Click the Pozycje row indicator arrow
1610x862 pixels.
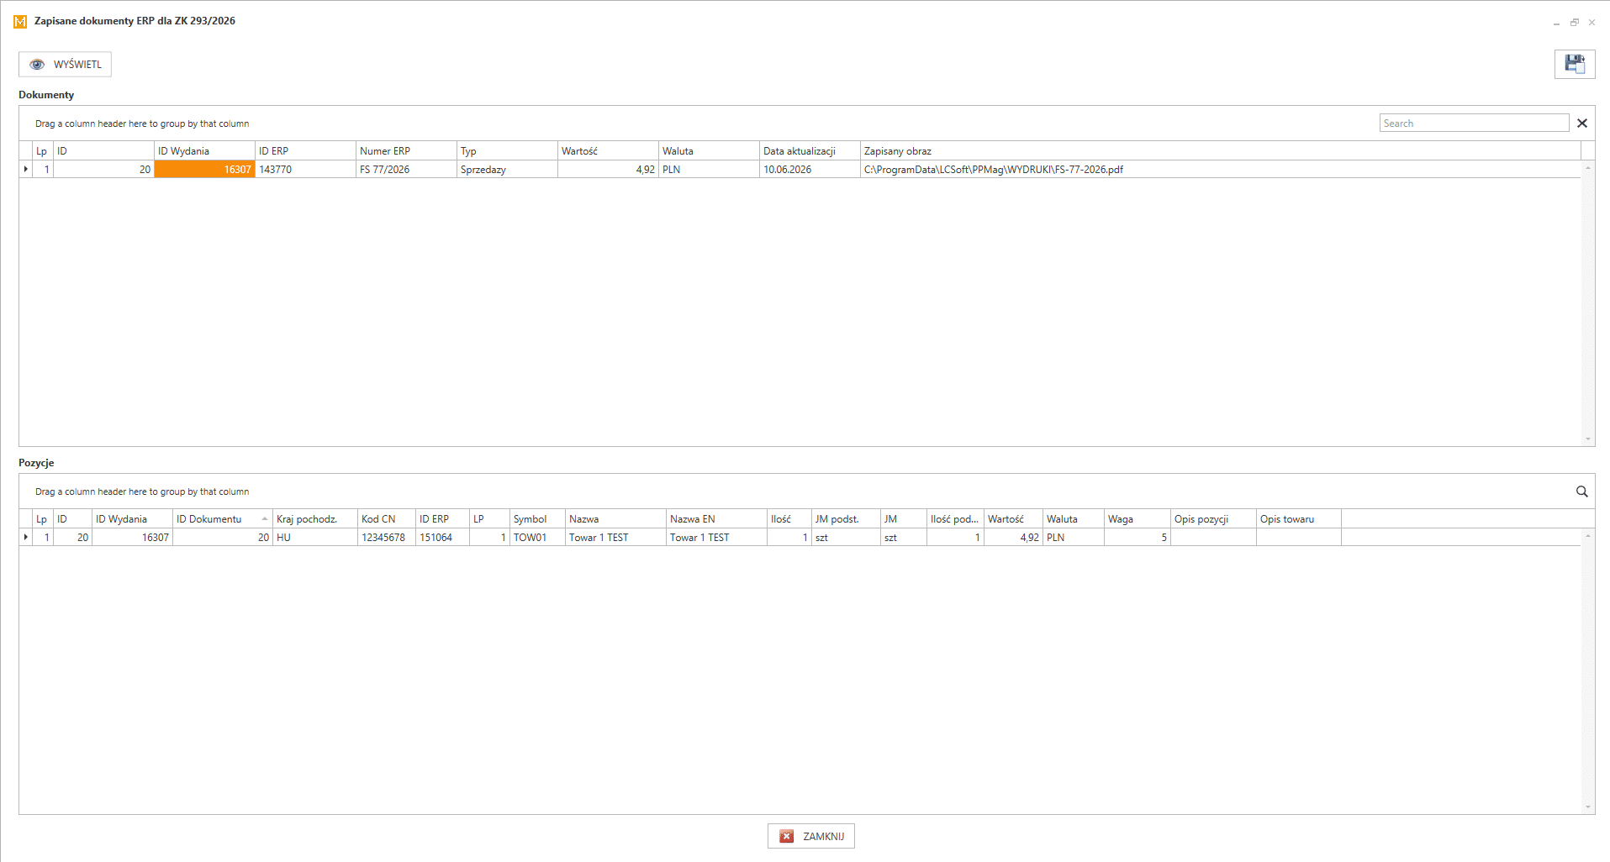pyautogui.click(x=26, y=538)
